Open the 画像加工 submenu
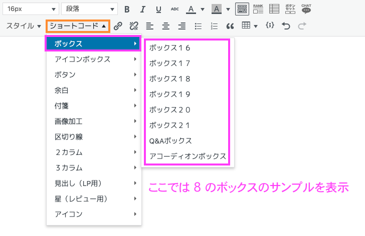Screen dimensions: 365x236 94,121
